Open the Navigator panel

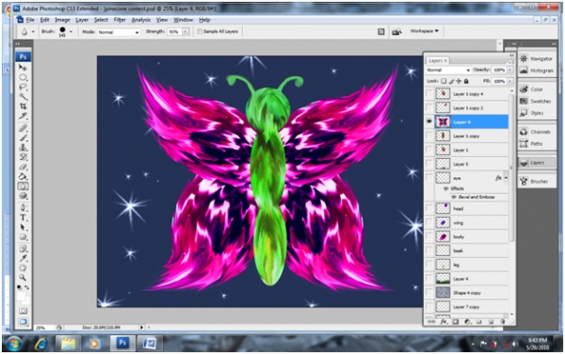537,58
